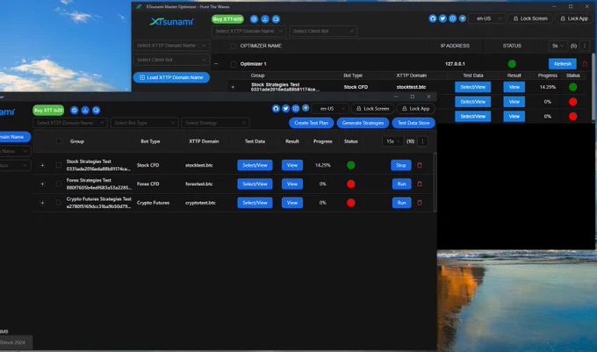Open Twitter link in Master Optimizer window
Viewport: 597px width, 352px height.
(442, 18)
